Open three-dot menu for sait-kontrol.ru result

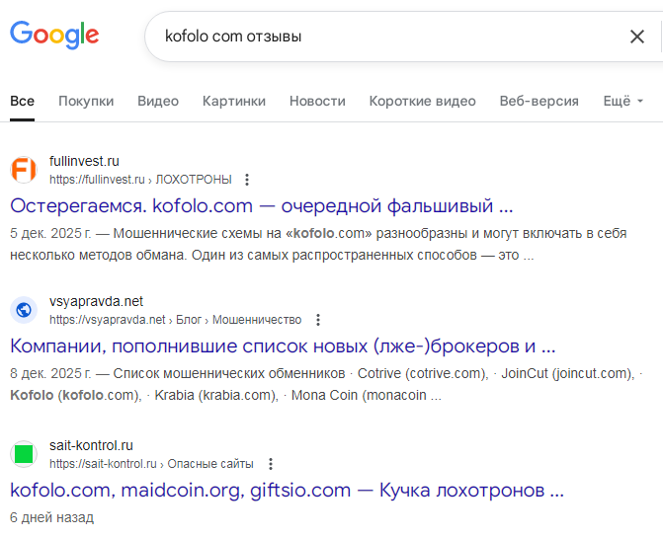(x=270, y=464)
